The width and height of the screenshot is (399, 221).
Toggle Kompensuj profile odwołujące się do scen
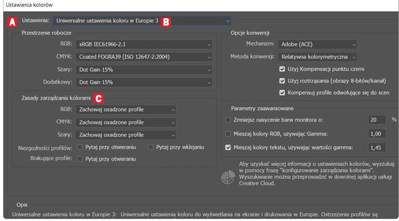click(x=282, y=93)
